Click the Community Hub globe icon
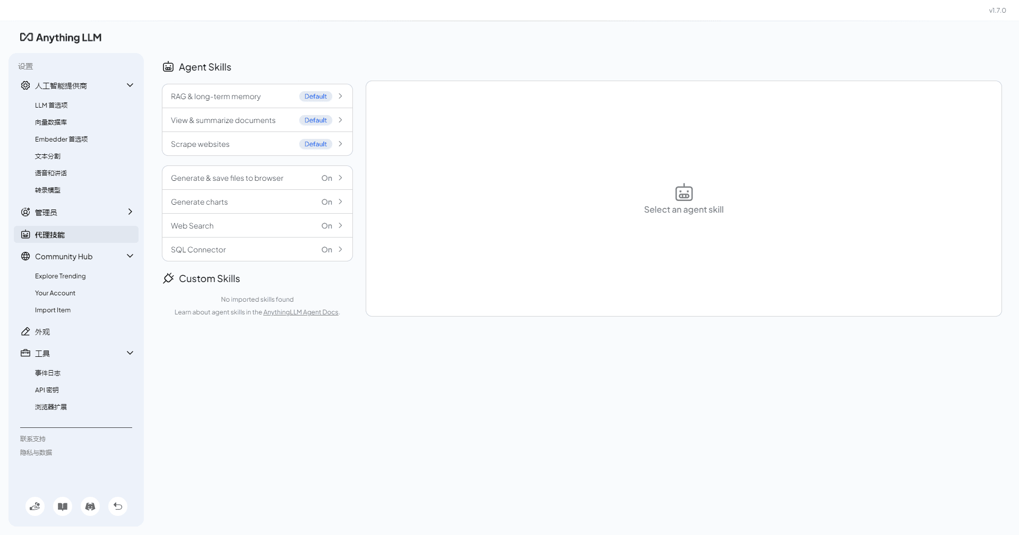Image resolution: width=1019 pixels, height=535 pixels. click(25, 256)
